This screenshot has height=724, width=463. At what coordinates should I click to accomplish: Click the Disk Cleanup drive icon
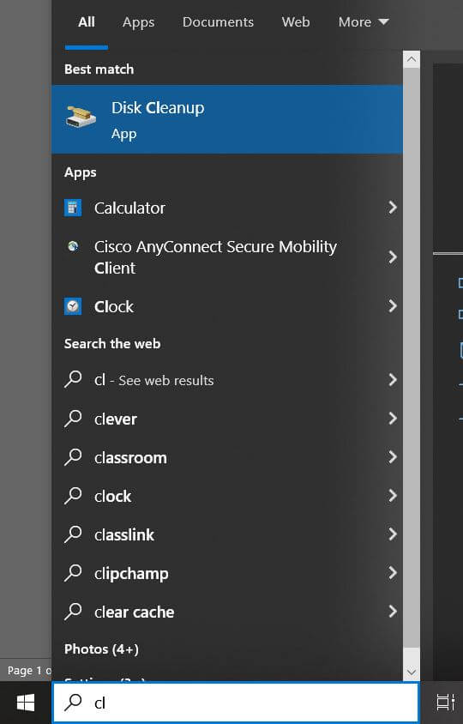click(x=81, y=117)
